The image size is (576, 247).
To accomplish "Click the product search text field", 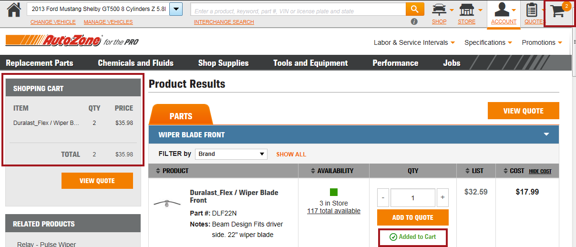I will (298, 9).
